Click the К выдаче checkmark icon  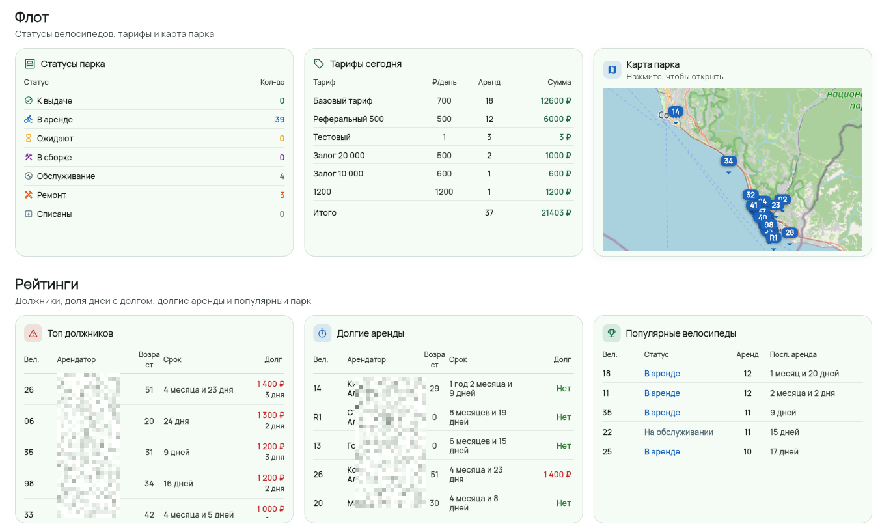(x=29, y=101)
